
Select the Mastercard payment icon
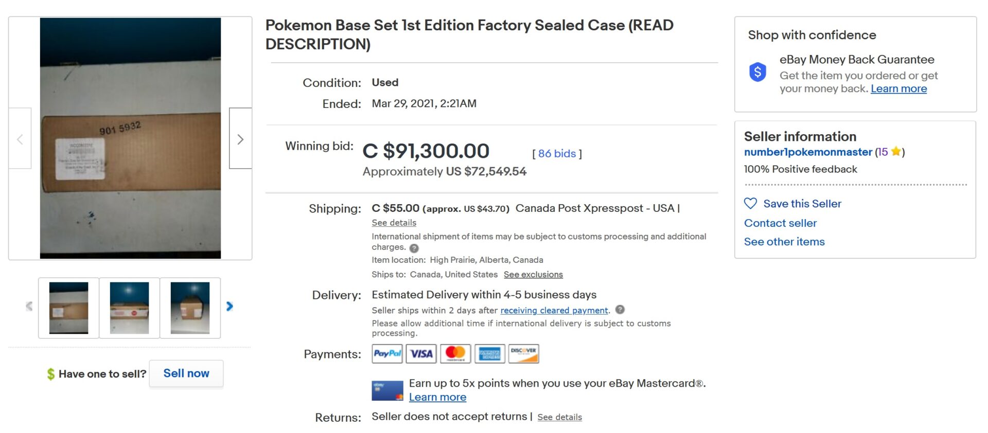click(455, 353)
